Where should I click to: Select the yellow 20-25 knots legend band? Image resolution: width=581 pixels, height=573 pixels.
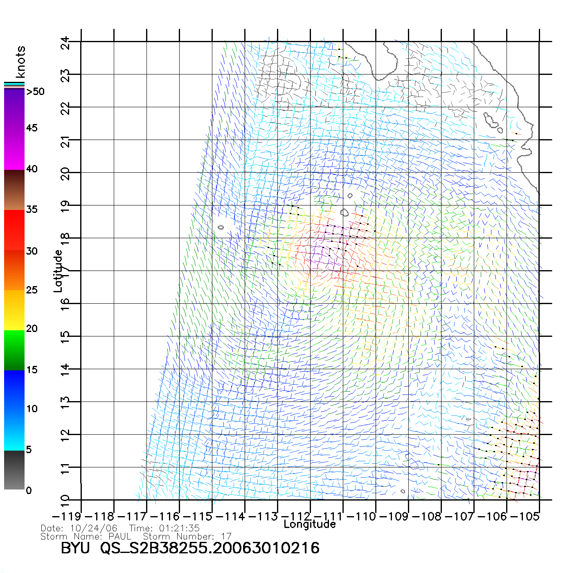tap(14, 310)
